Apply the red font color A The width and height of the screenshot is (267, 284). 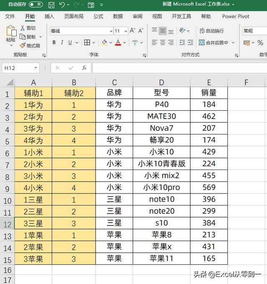tap(118, 43)
